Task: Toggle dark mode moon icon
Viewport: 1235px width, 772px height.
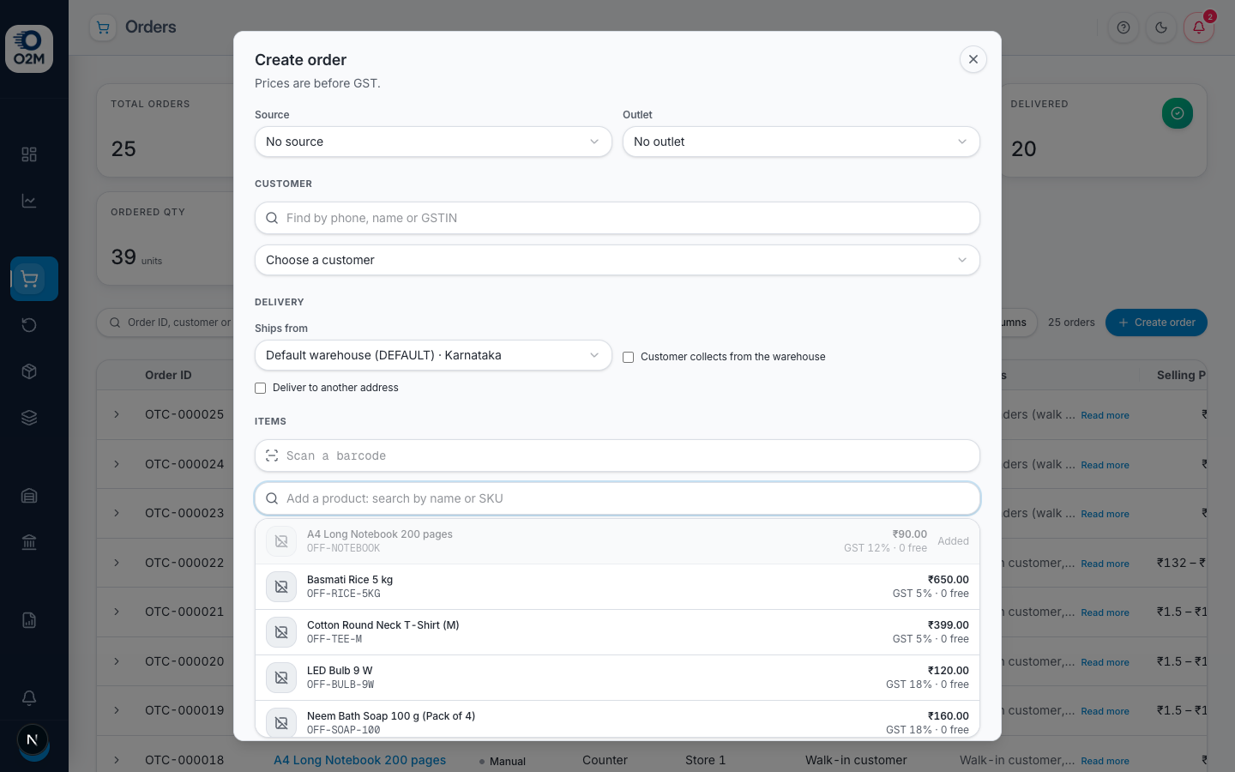Action: coord(1161,27)
